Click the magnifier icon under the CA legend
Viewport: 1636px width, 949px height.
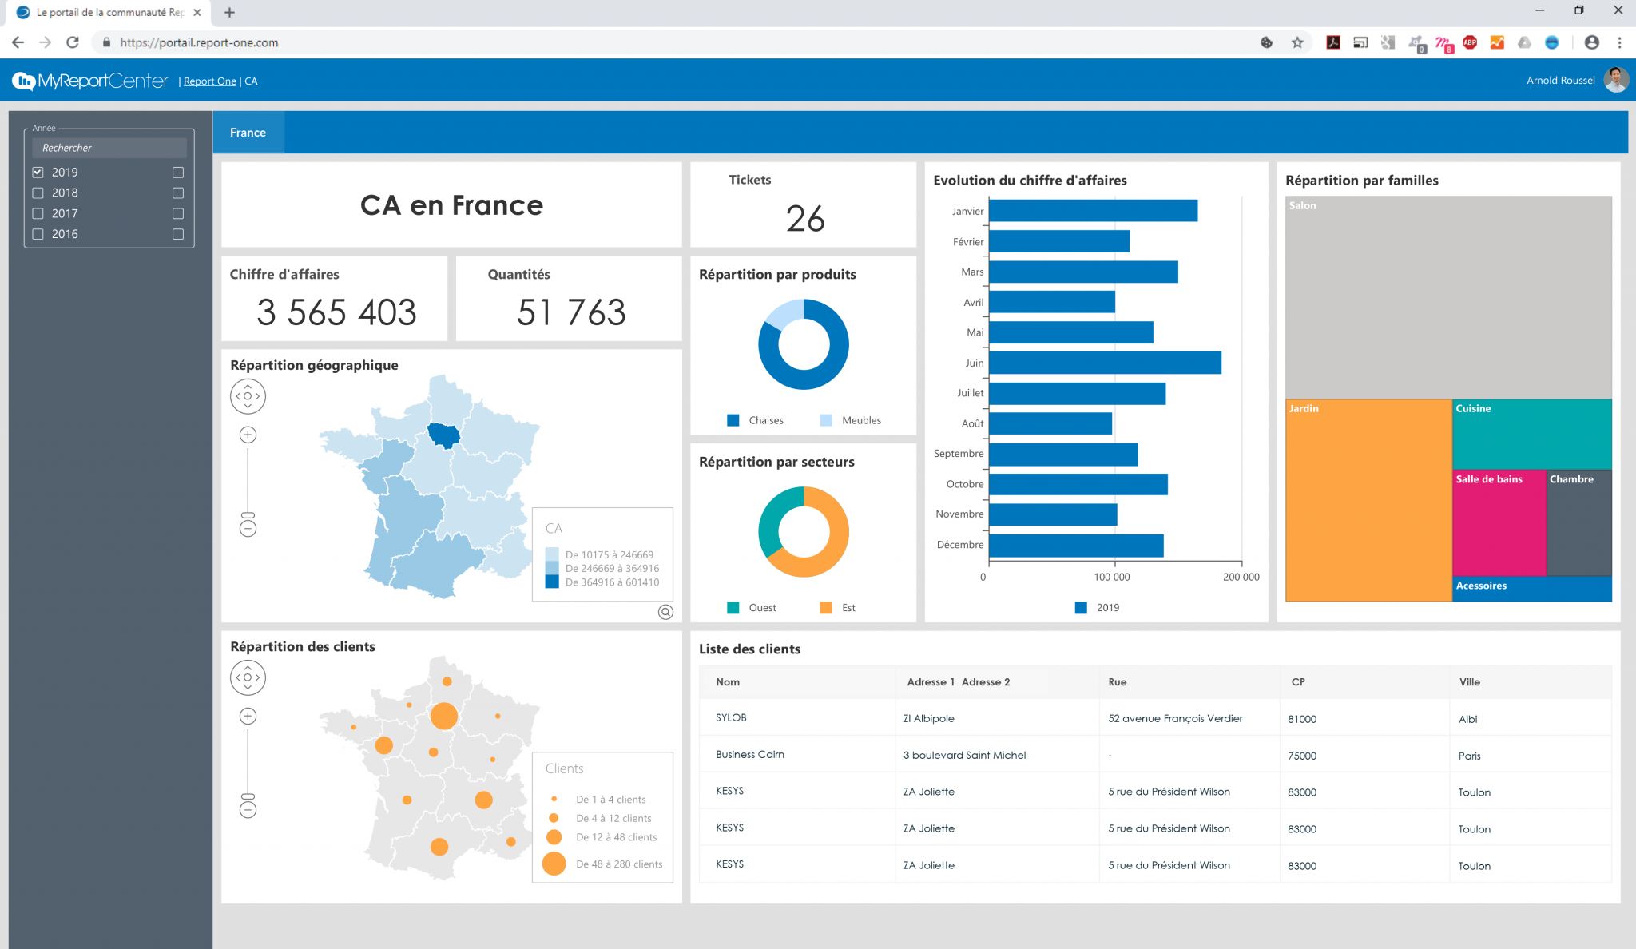click(x=665, y=612)
